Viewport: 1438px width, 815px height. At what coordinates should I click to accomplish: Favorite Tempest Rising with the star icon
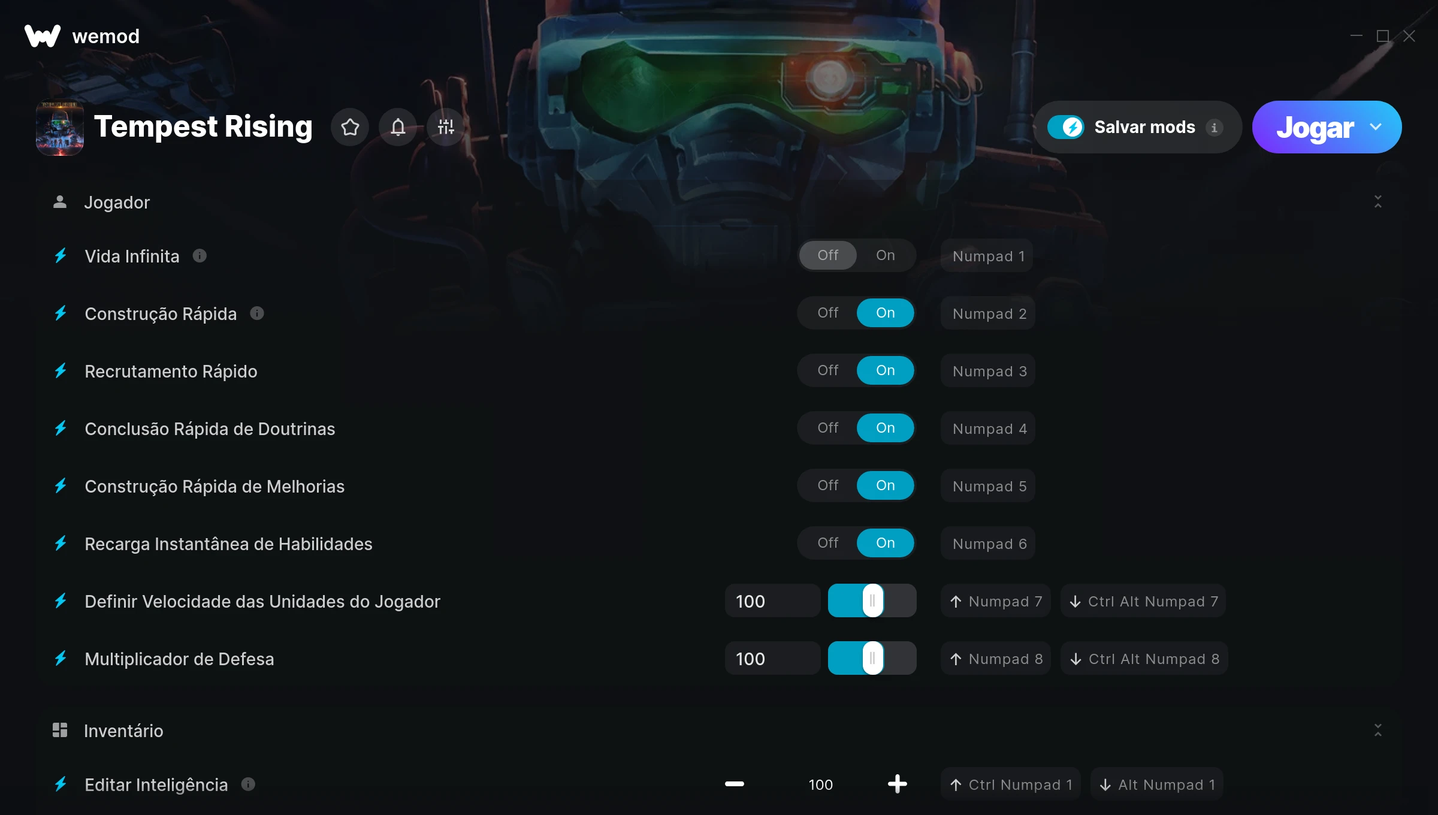click(351, 127)
